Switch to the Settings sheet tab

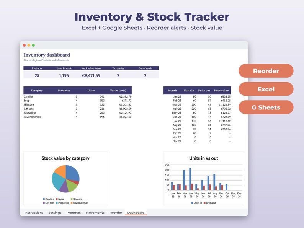coord(55,212)
